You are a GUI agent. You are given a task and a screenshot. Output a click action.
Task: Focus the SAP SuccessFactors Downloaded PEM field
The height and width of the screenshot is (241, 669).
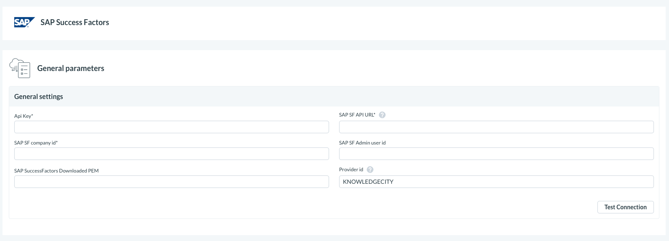tap(172, 182)
